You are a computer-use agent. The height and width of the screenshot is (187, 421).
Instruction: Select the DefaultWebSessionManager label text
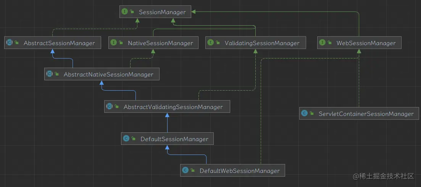pyautogui.click(x=240, y=171)
